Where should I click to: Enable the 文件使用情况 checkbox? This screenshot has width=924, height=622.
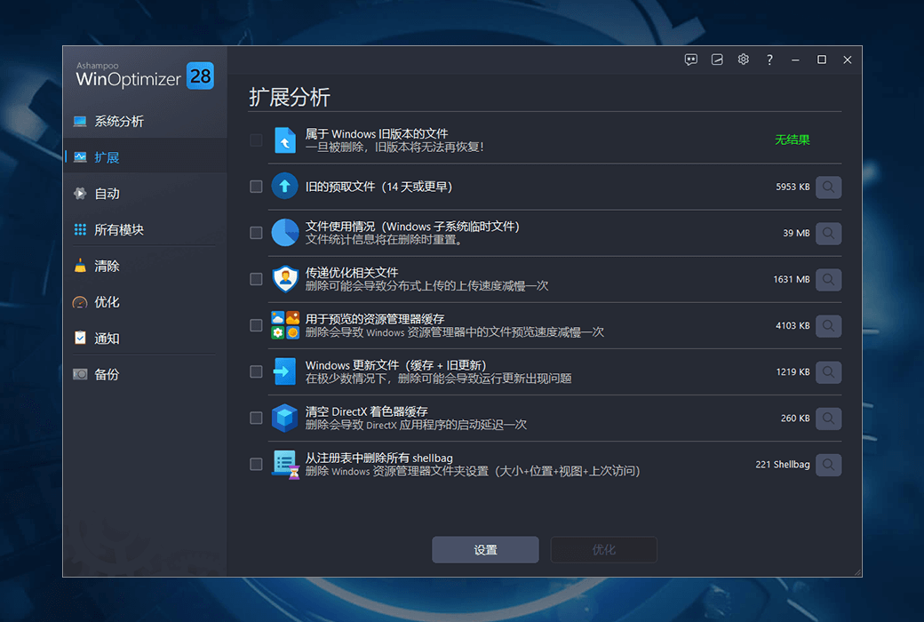tap(256, 232)
